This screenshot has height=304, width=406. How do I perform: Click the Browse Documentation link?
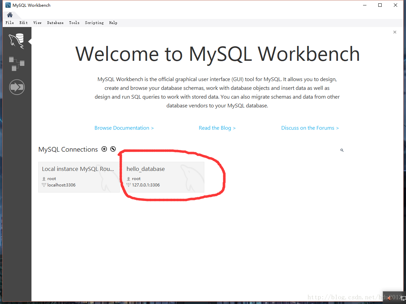pyautogui.click(x=124, y=128)
